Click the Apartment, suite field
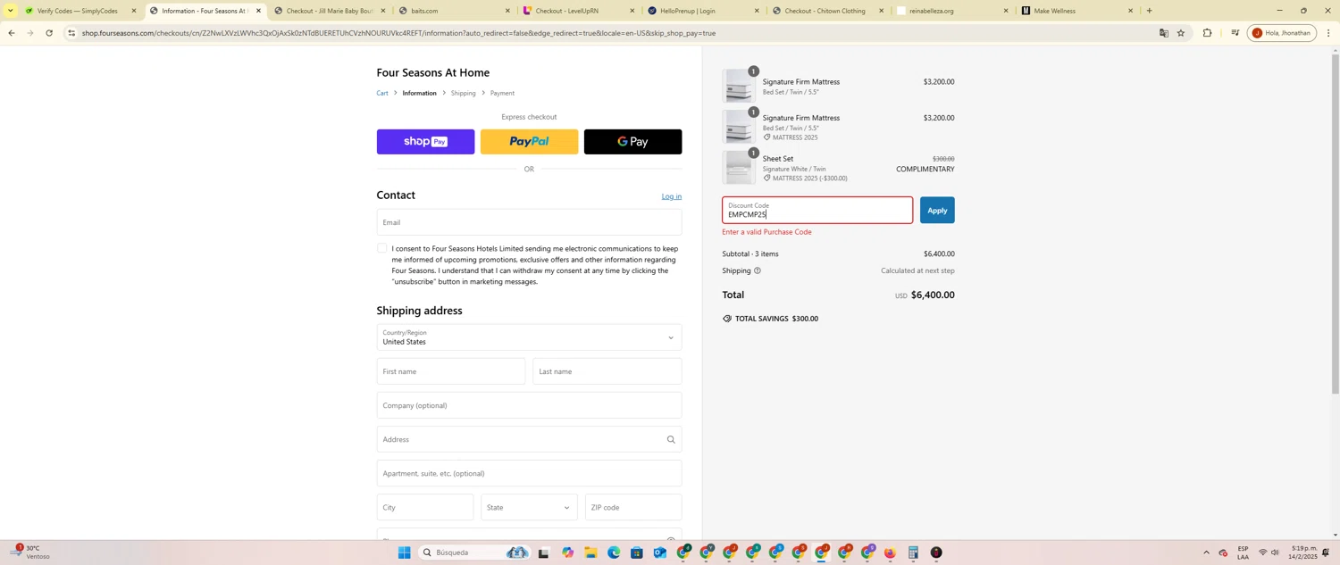This screenshot has height=565, width=1340. (x=529, y=473)
